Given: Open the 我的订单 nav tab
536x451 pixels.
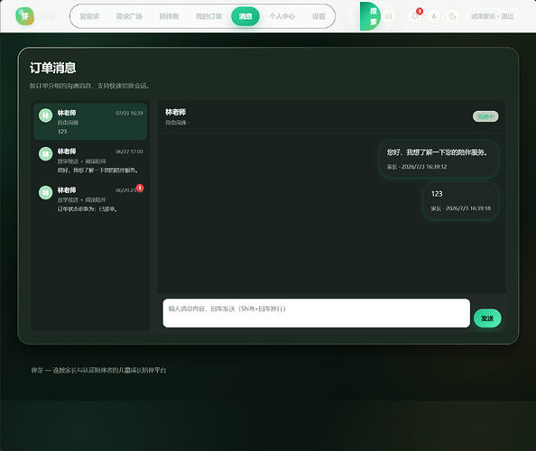Looking at the screenshot, I should point(208,16).
